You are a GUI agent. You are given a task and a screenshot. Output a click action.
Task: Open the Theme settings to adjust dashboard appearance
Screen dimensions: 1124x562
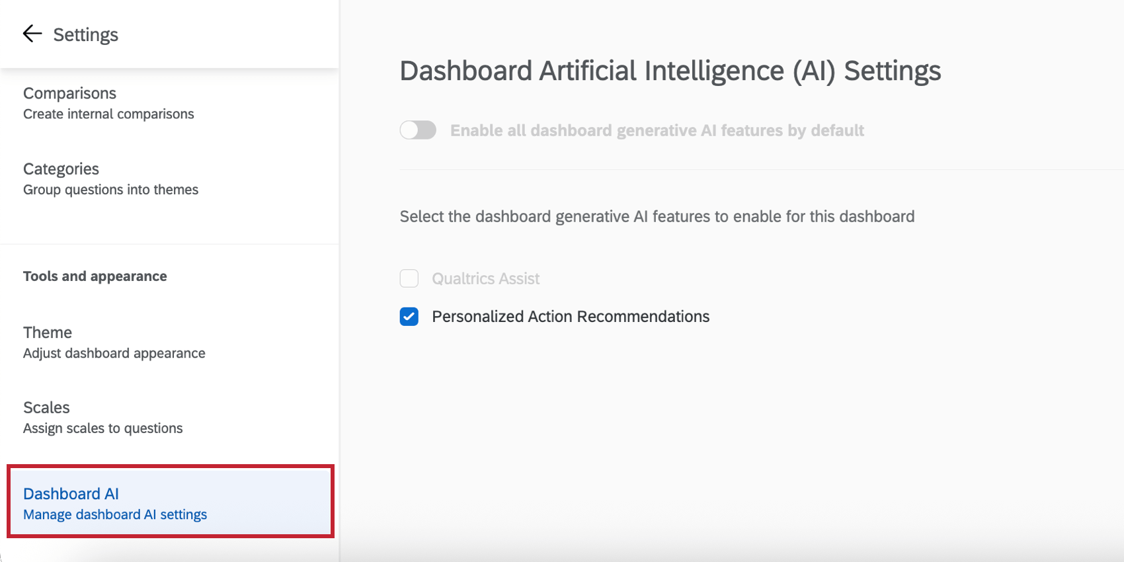tap(47, 333)
